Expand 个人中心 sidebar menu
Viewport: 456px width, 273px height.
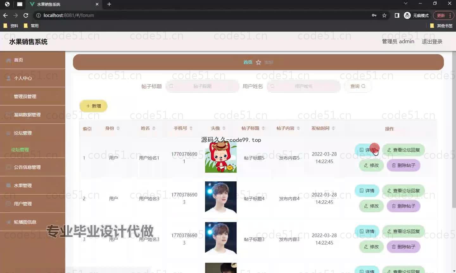tap(32, 78)
